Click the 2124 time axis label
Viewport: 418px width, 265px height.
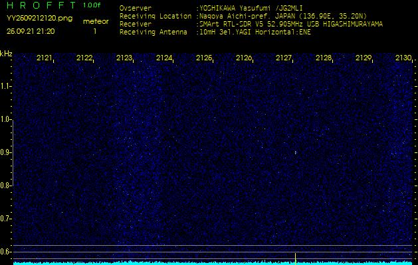[x=164, y=58]
